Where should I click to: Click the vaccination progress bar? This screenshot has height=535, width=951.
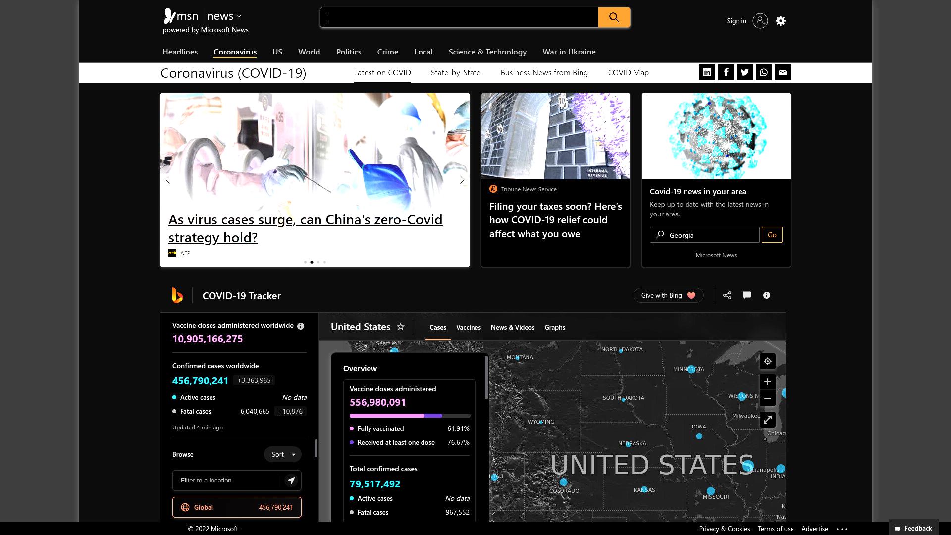[x=410, y=416]
